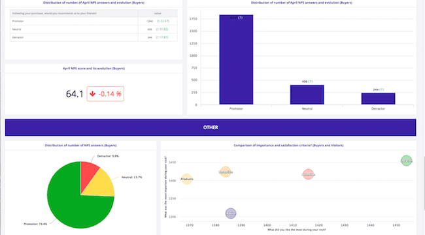Click the red down-arrow icon beside -0.14 %
Screen dimensions: 425x235
point(92,94)
